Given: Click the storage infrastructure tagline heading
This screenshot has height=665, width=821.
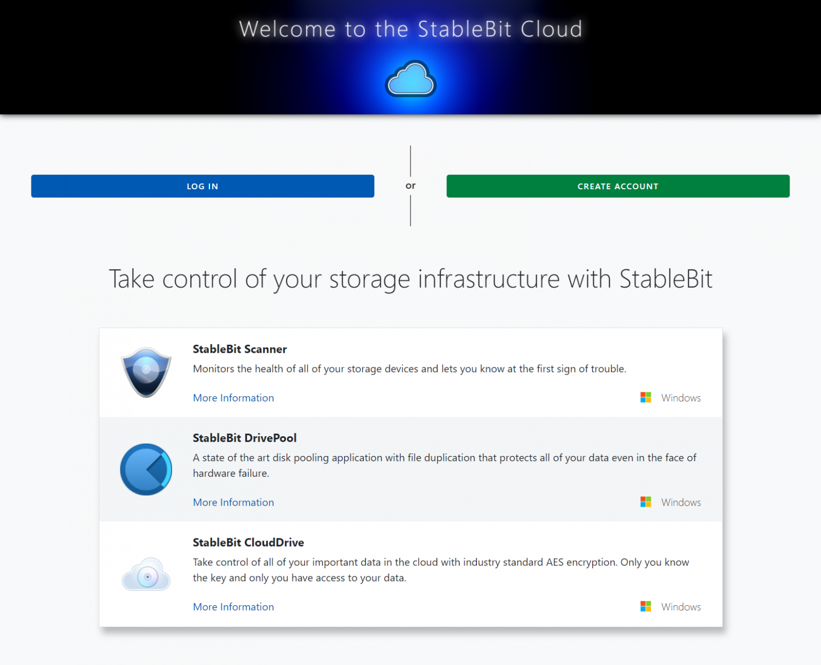Looking at the screenshot, I should click(x=410, y=279).
